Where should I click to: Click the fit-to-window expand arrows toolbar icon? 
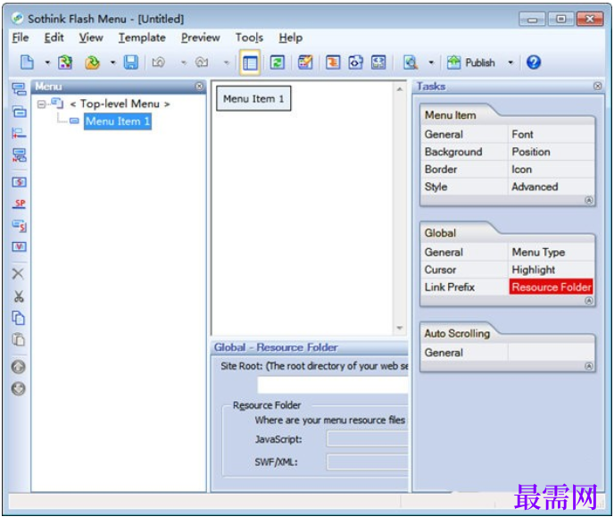pyautogui.click(x=378, y=62)
